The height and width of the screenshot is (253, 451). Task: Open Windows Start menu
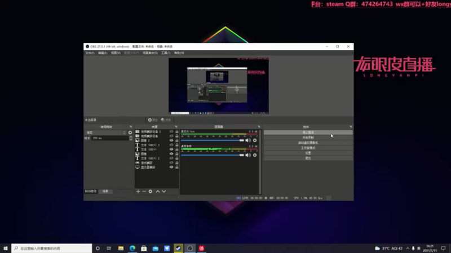click(x=6, y=248)
